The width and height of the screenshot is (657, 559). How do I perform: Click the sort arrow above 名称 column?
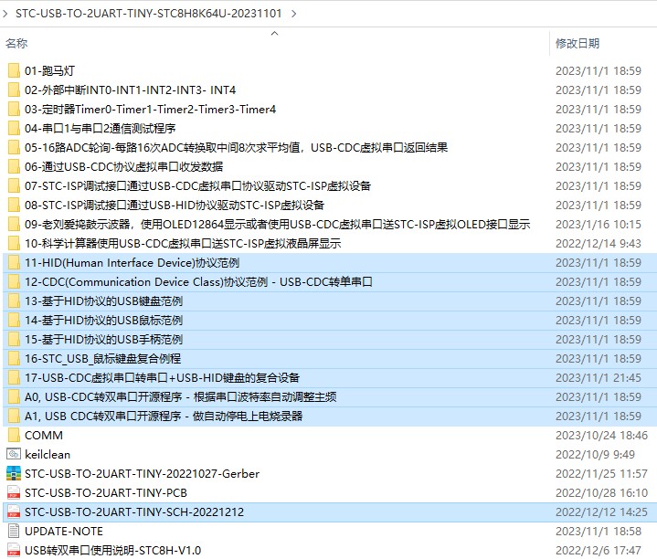click(x=274, y=33)
